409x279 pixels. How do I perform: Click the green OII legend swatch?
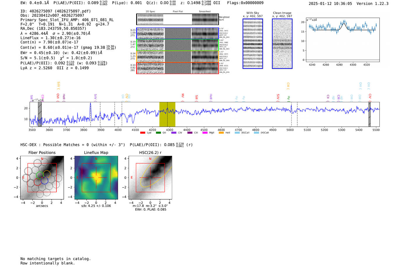pyautogui.click(x=158, y=133)
